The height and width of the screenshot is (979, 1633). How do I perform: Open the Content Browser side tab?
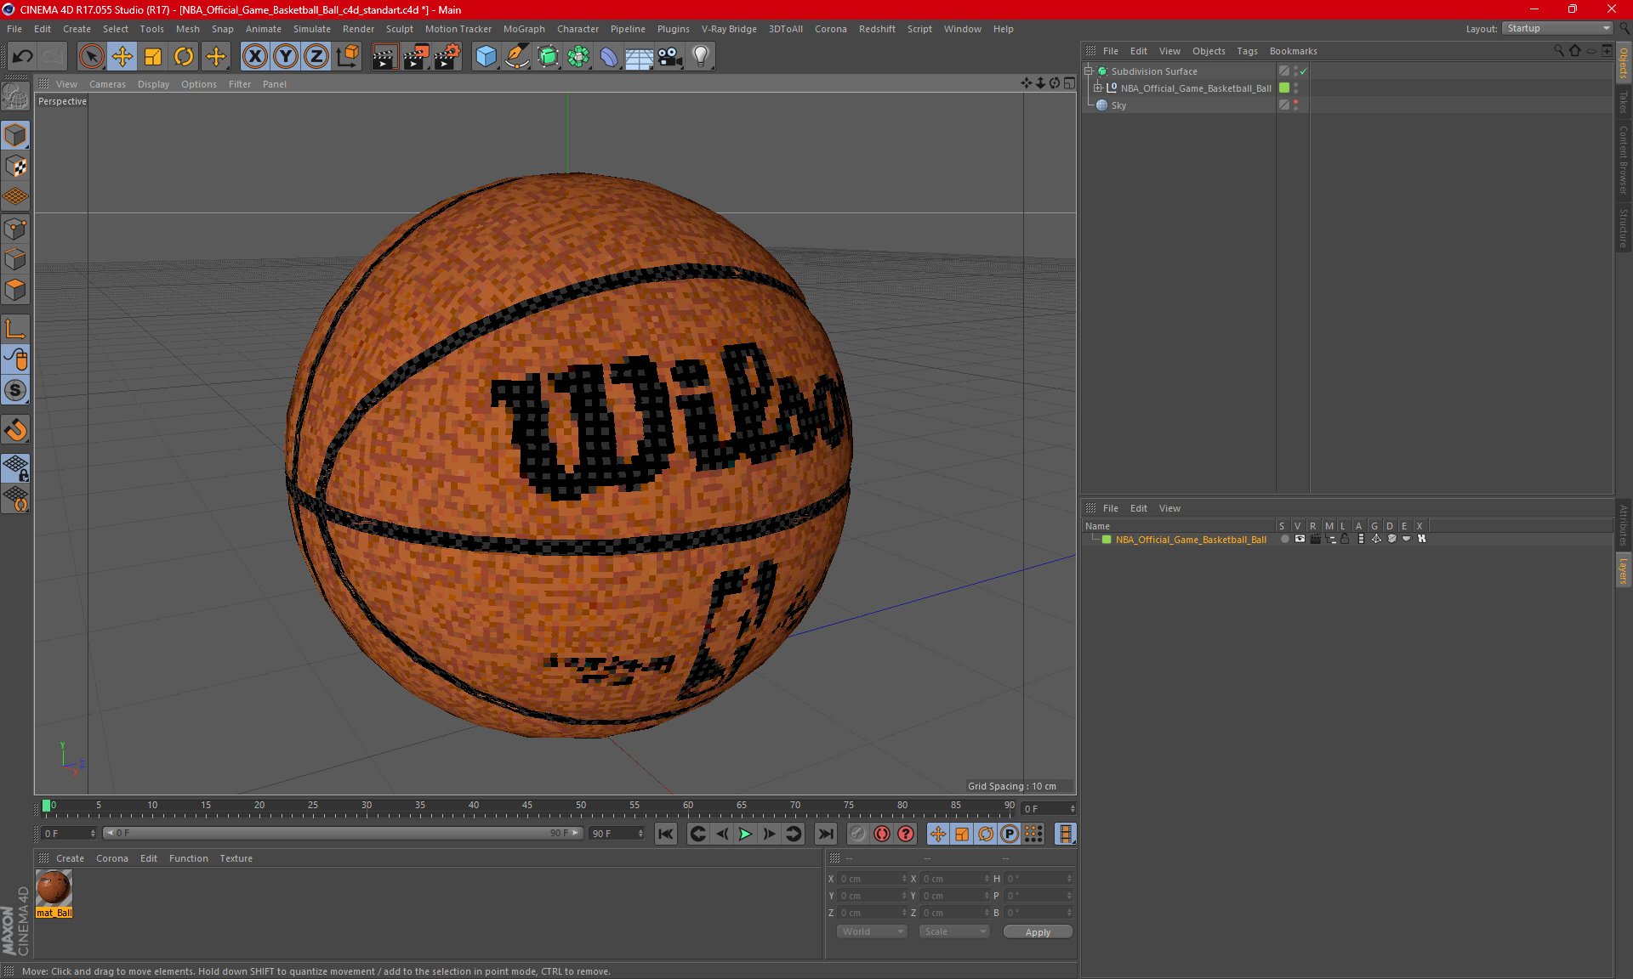(x=1623, y=161)
